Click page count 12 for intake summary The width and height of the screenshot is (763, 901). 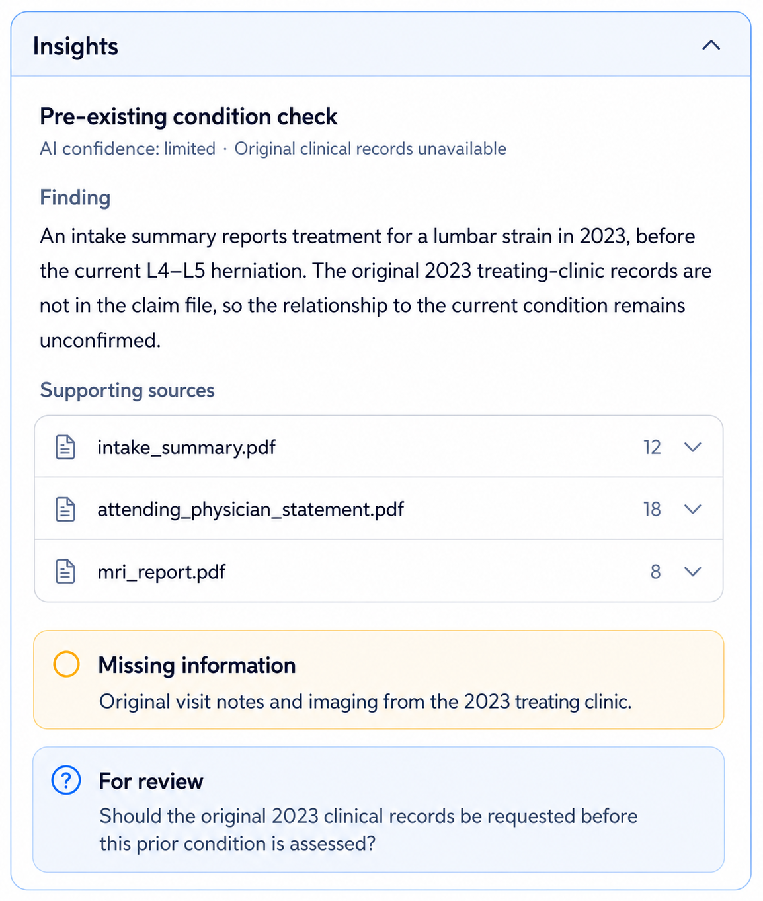[x=652, y=448]
